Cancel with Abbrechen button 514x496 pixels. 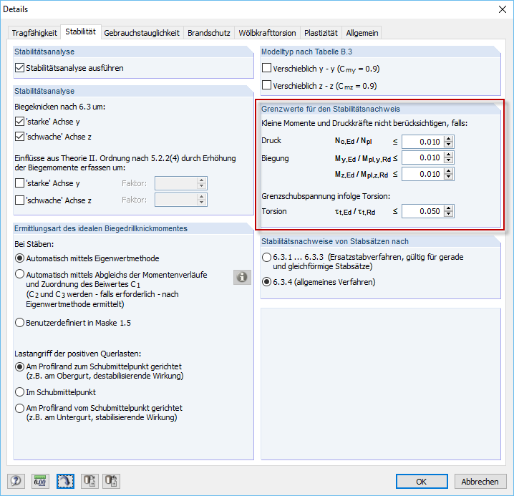click(x=480, y=481)
